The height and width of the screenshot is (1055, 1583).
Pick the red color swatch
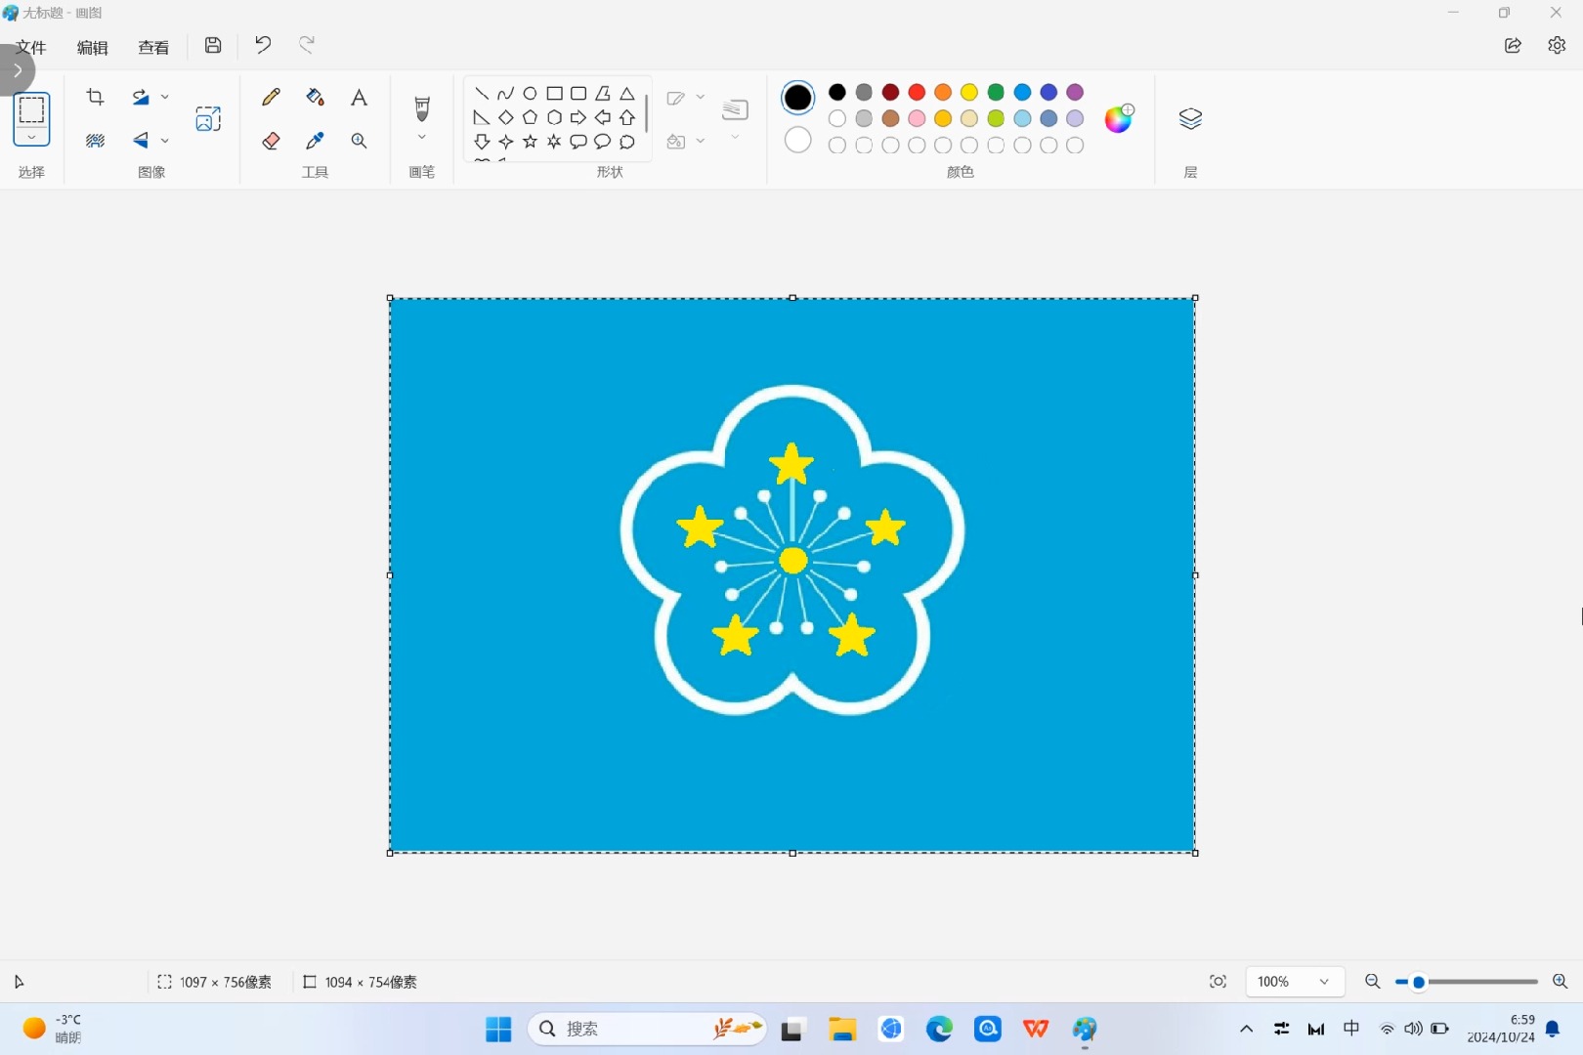pyautogui.click(x=917, y=92)
